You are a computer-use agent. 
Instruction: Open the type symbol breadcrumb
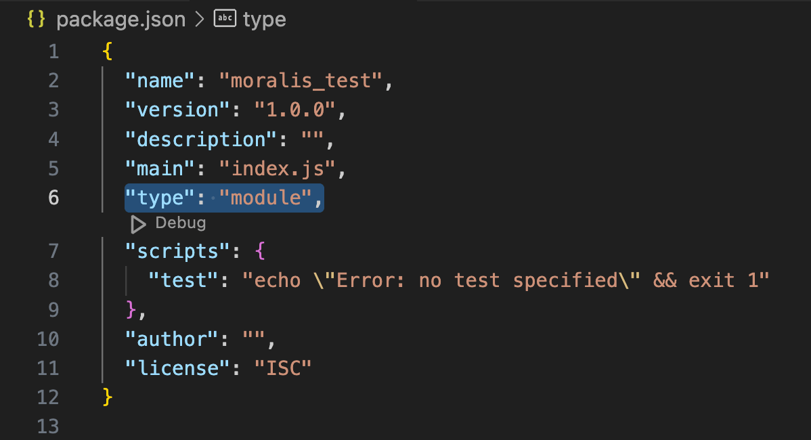264,20
